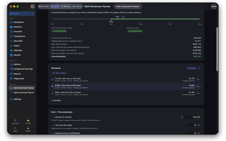This screenshot has height=141, width=226.
Task: Click the 31.7% Traditional ahead value
Action: tap(189, 80)
